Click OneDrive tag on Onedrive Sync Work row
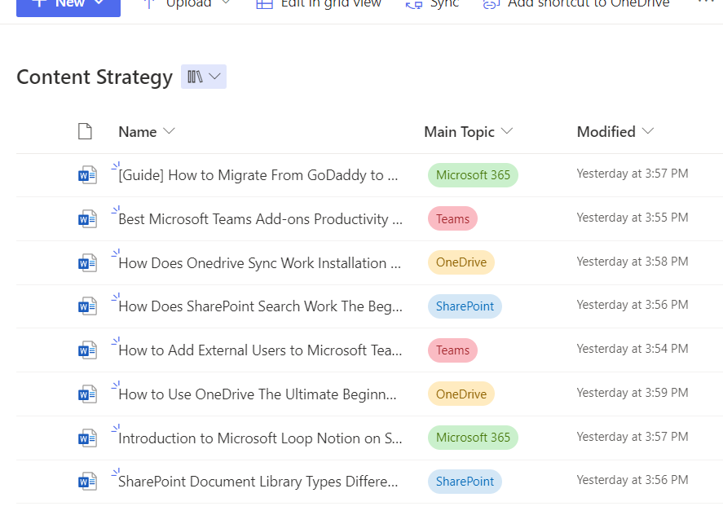This screenshot has height=515, width=723. click(461, 262)
